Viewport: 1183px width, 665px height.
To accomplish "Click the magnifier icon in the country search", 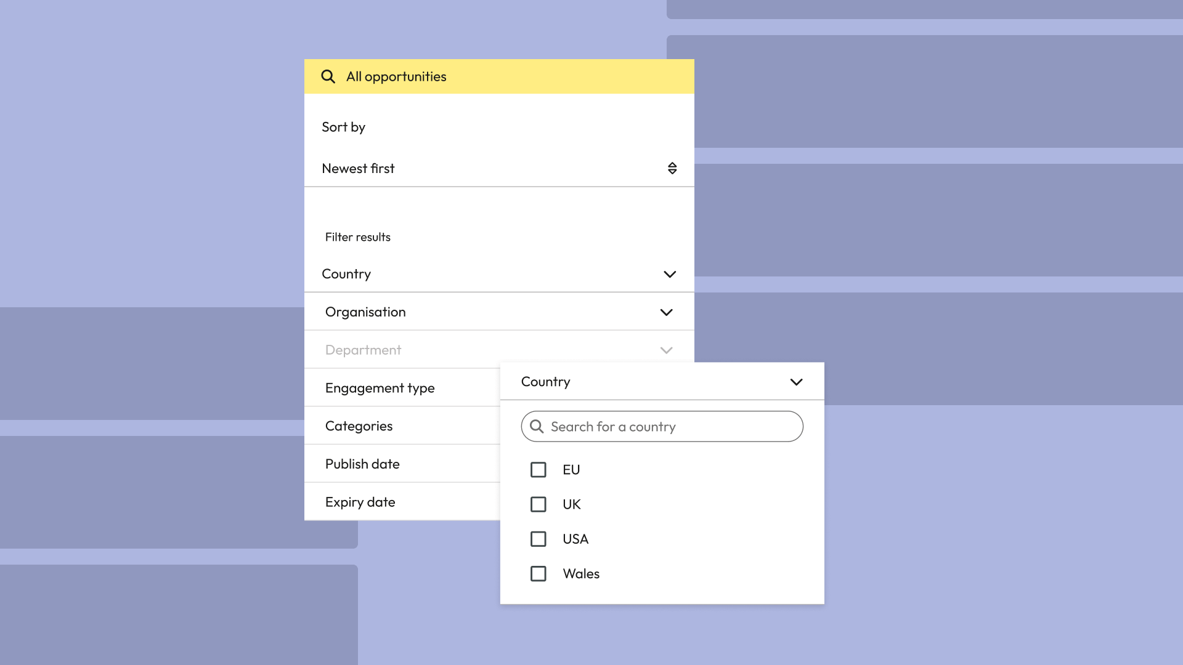I will pos(537,427).
